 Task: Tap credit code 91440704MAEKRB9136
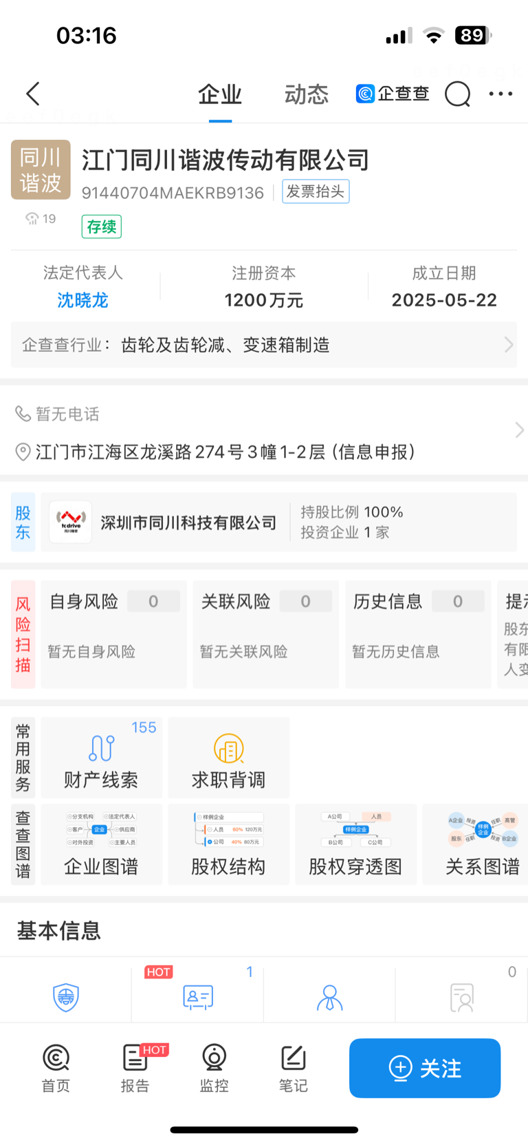point(173,193)
